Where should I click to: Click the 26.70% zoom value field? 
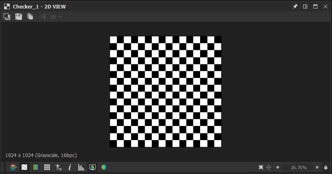[x=299, y=167]
